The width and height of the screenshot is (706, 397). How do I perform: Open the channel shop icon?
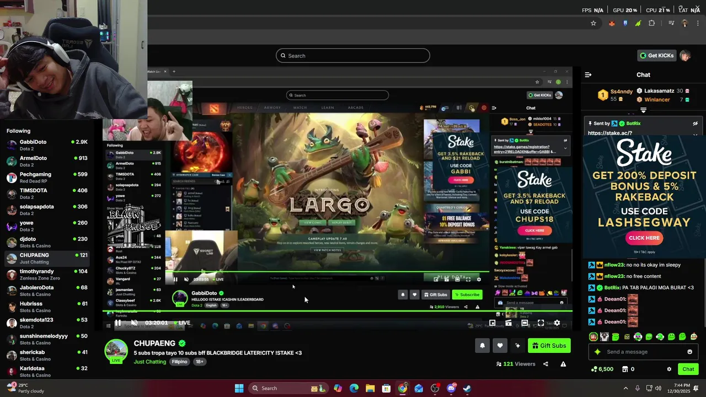tap(625, 369)
